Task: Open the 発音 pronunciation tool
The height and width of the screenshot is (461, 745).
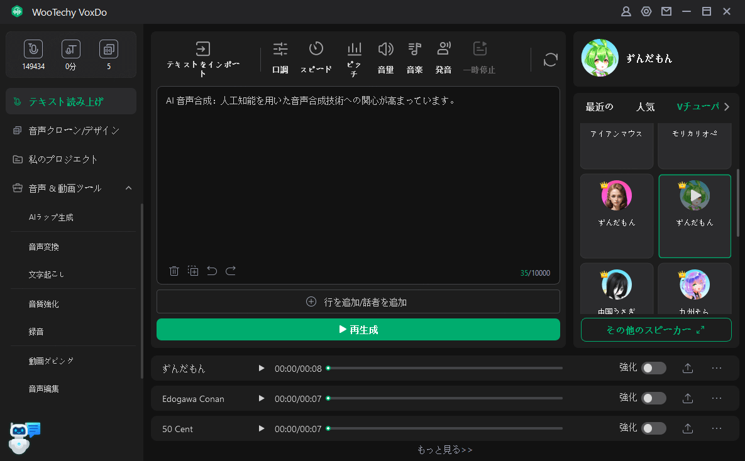Action: [443, 58]
